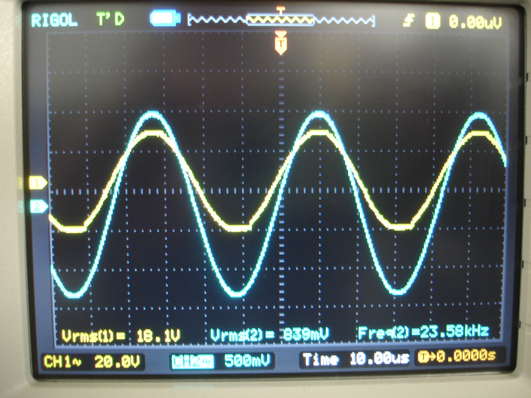Click the CH1 20.0V scale readout
531x398 pixels.
coord(92,361)
